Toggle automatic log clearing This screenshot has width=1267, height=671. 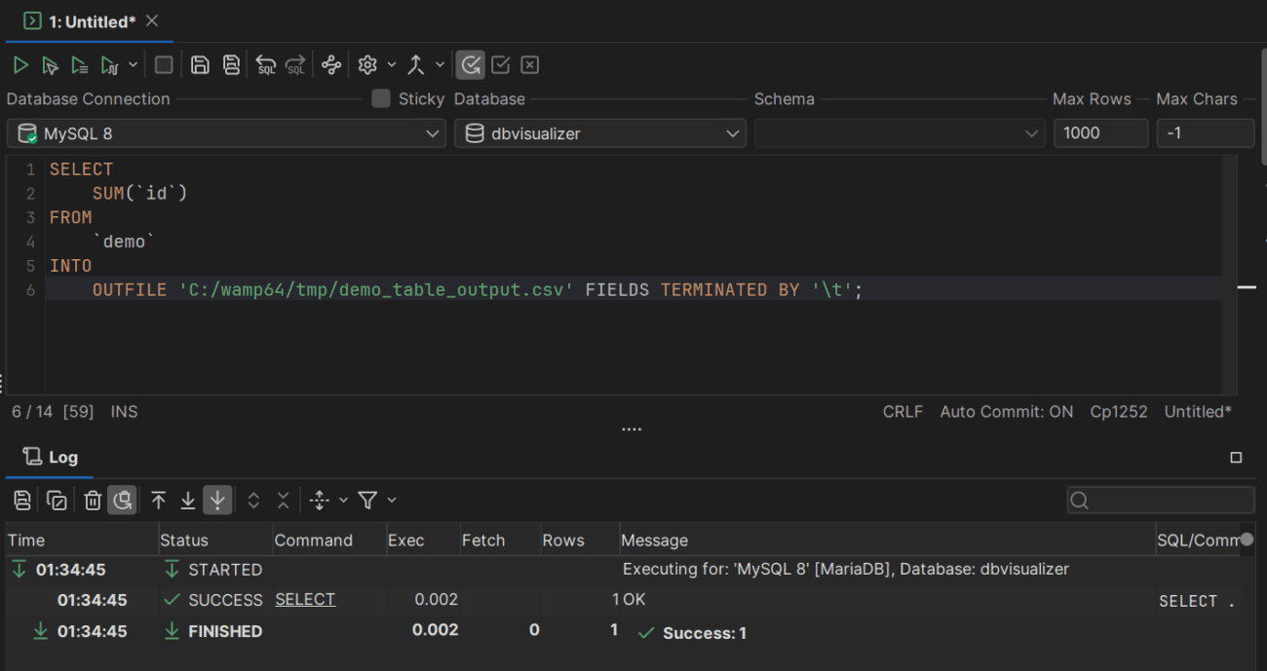coord(123,500)
